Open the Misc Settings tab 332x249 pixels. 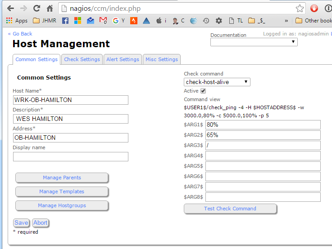pyautogui.click(x=161, y=59)
